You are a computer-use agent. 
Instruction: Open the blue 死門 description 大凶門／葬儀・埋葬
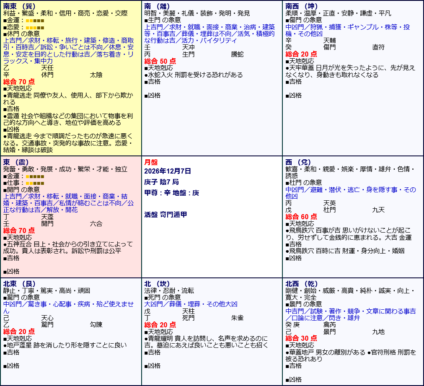191,304
